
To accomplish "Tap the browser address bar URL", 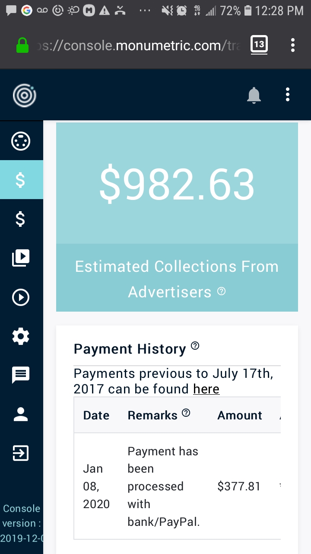I will 138,45.
